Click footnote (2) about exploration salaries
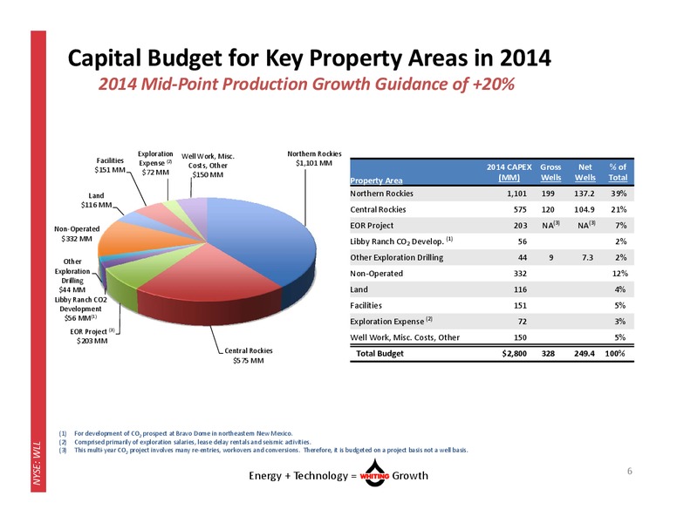Image resolution: width=677 pixels, height=523 pixels. click(185, 442)
